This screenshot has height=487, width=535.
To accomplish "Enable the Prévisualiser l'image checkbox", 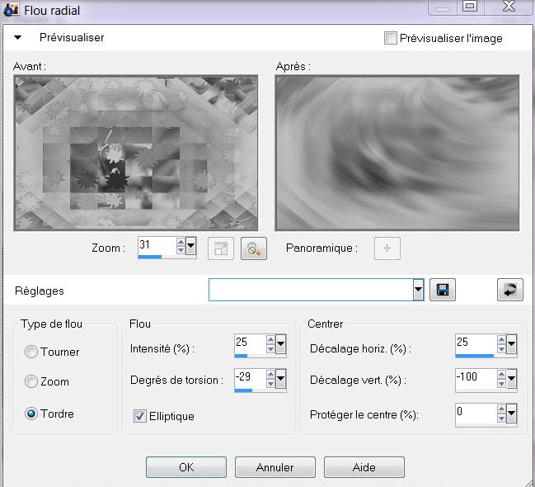I will tap(391, 38).
